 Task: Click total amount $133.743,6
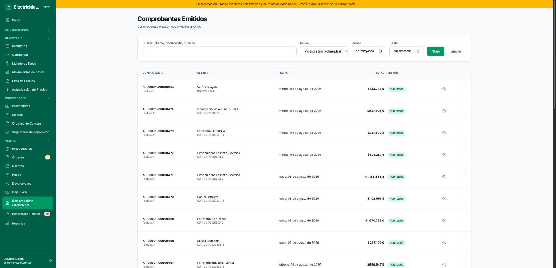[376, 89]
